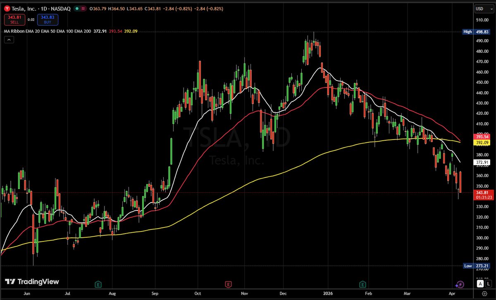Open the 1D timeframe selector
The image size is (496, 300).
43,8
